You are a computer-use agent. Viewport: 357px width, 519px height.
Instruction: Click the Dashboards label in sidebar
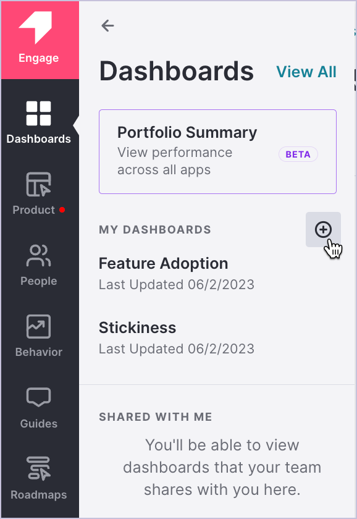39,139
